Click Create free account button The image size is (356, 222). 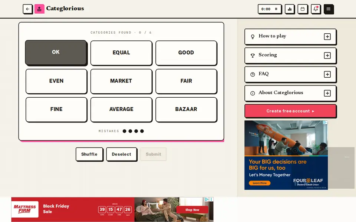tap(290, 111)
